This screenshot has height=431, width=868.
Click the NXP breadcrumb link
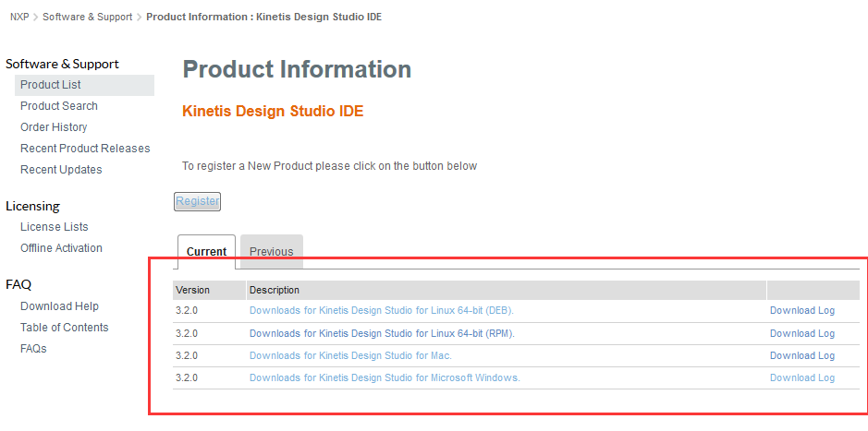[18, 18]
